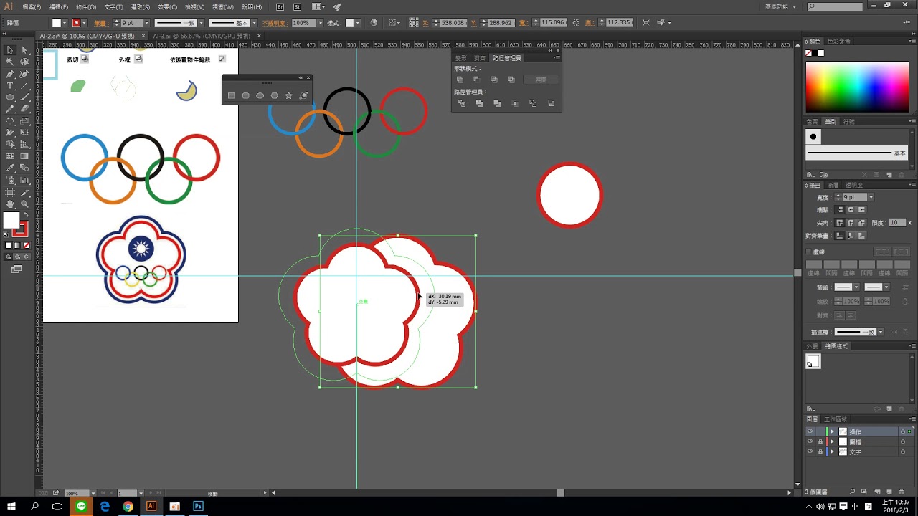Click the recolor artwork globe icon

(x=373, y=22)
